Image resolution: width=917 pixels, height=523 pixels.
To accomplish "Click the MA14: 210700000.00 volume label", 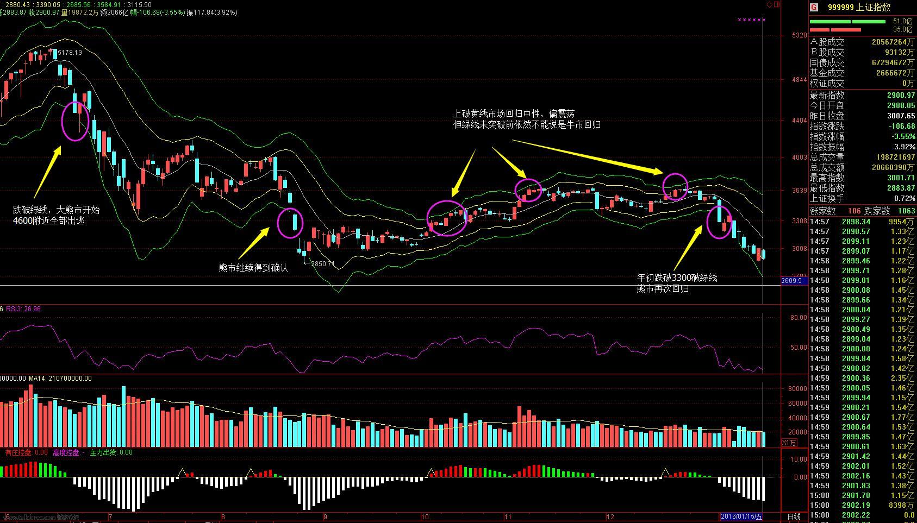I will coord(60,379).
